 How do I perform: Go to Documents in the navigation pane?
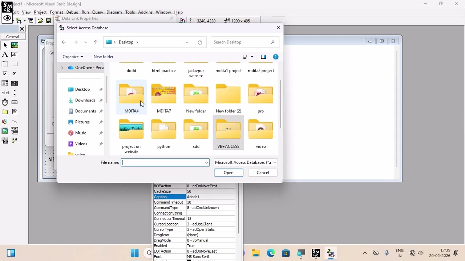[x=85, y=111]
